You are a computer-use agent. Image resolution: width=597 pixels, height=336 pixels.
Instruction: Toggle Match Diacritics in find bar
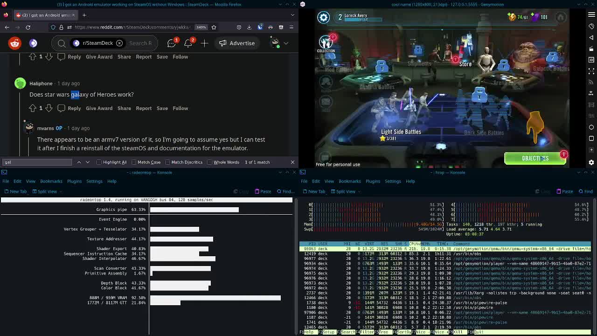[x=184, y=162]
